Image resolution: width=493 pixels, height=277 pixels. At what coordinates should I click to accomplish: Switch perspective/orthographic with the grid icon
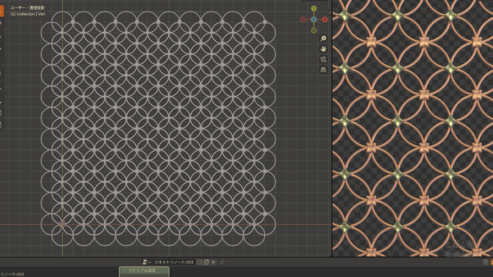[323, 70]
